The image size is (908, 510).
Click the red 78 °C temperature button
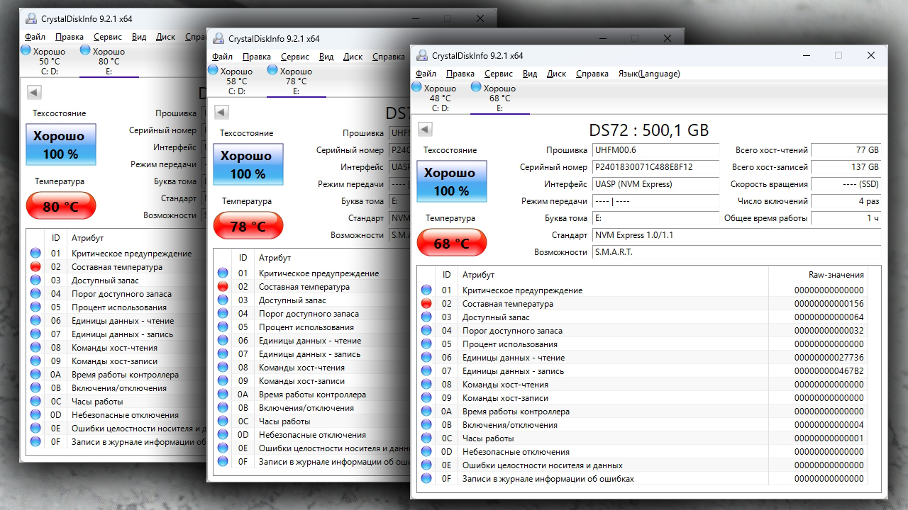tap(248, 226)
